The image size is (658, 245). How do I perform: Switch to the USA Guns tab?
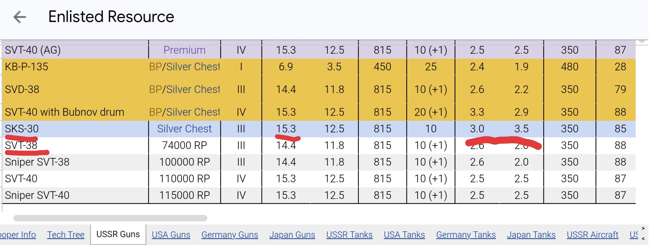(x=171, y=235)
